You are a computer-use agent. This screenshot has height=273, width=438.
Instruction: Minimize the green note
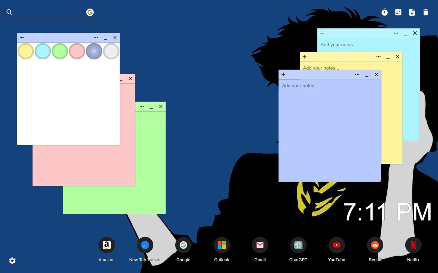click(151, 107)
